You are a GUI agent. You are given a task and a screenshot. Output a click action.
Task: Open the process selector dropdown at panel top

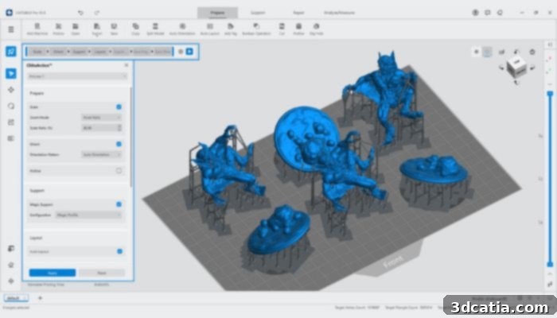(77, 76)
